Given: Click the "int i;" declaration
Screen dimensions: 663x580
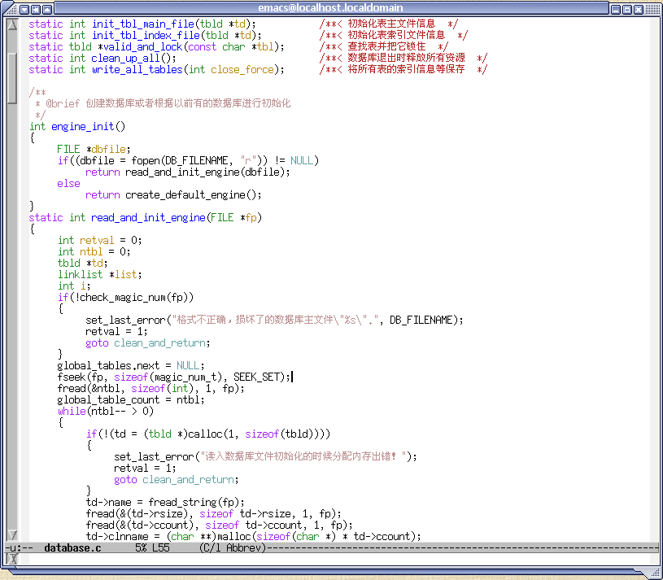Looking at the screenshot, I should click(x=74, y=286).
